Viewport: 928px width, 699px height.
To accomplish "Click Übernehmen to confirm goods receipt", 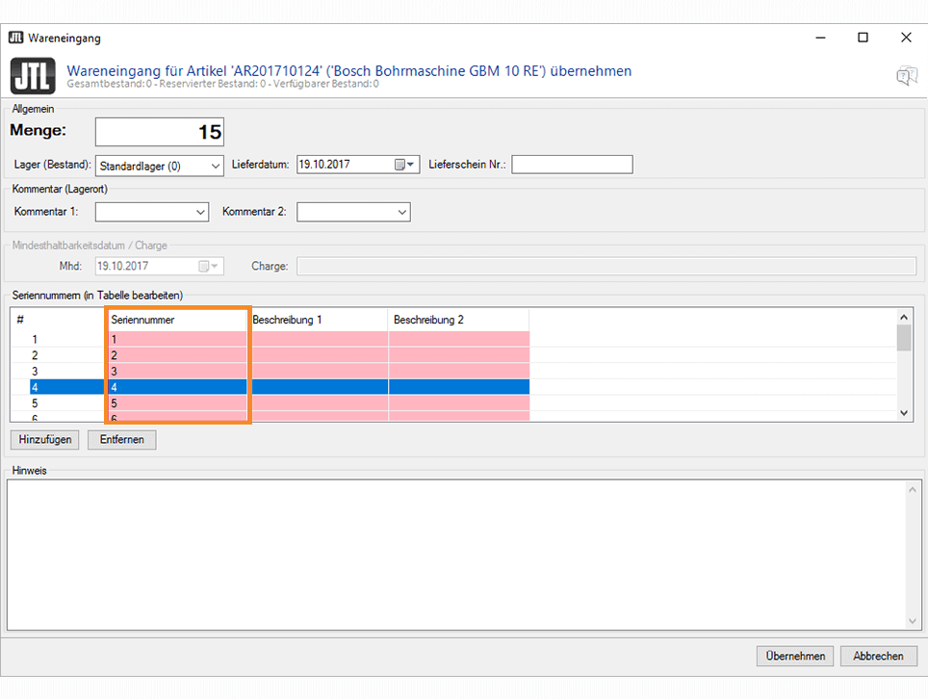I will [x=795, y=656].
